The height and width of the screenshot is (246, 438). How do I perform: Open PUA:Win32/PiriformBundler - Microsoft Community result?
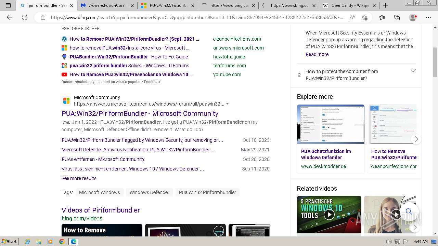pyautogui.click(x=140, y=113)
